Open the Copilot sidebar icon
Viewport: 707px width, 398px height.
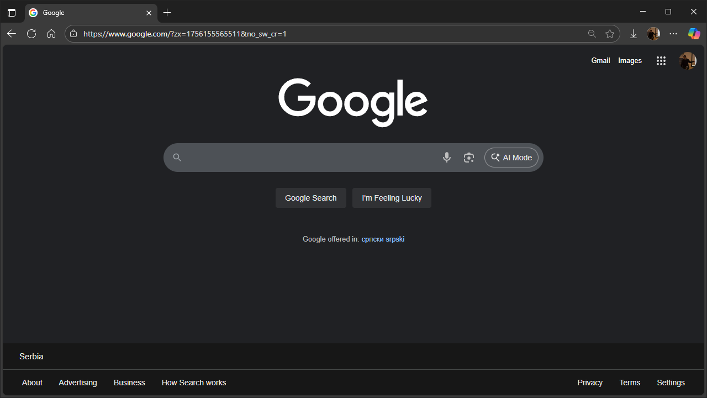click(694, 34)
